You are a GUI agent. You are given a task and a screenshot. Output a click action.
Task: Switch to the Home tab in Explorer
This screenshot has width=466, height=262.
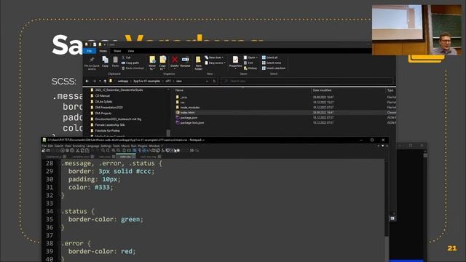[x=103, y=51]
